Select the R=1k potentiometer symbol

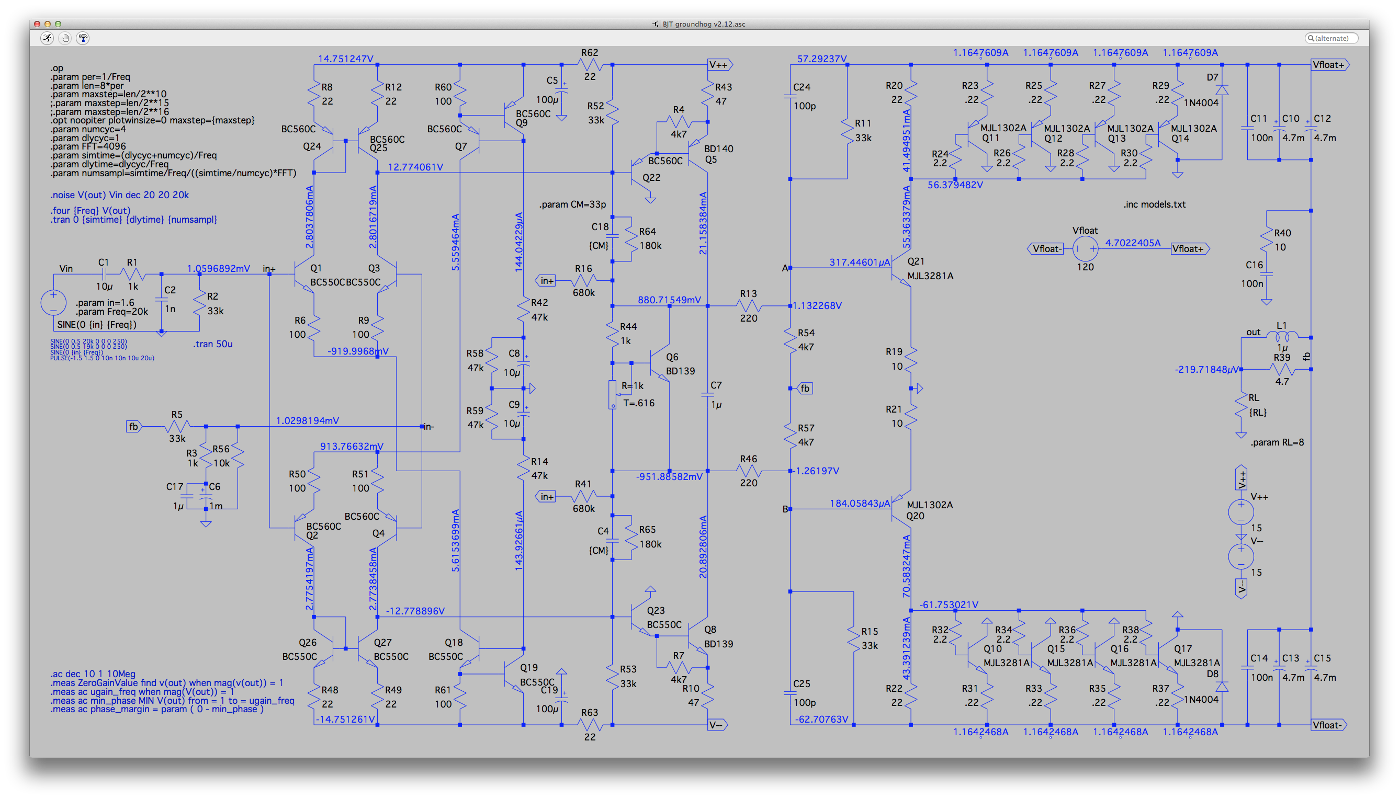[x=612, y=395]
